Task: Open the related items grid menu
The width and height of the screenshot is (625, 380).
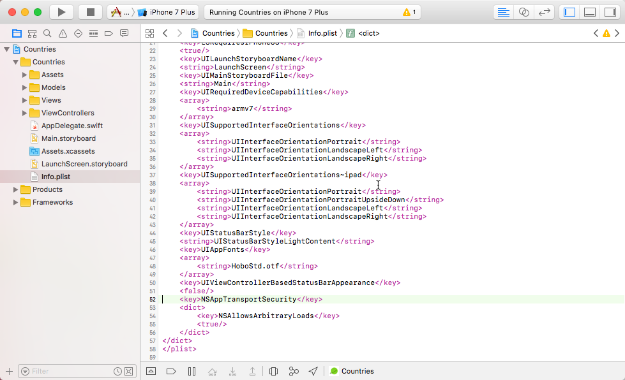Action: tap(150, 33)
